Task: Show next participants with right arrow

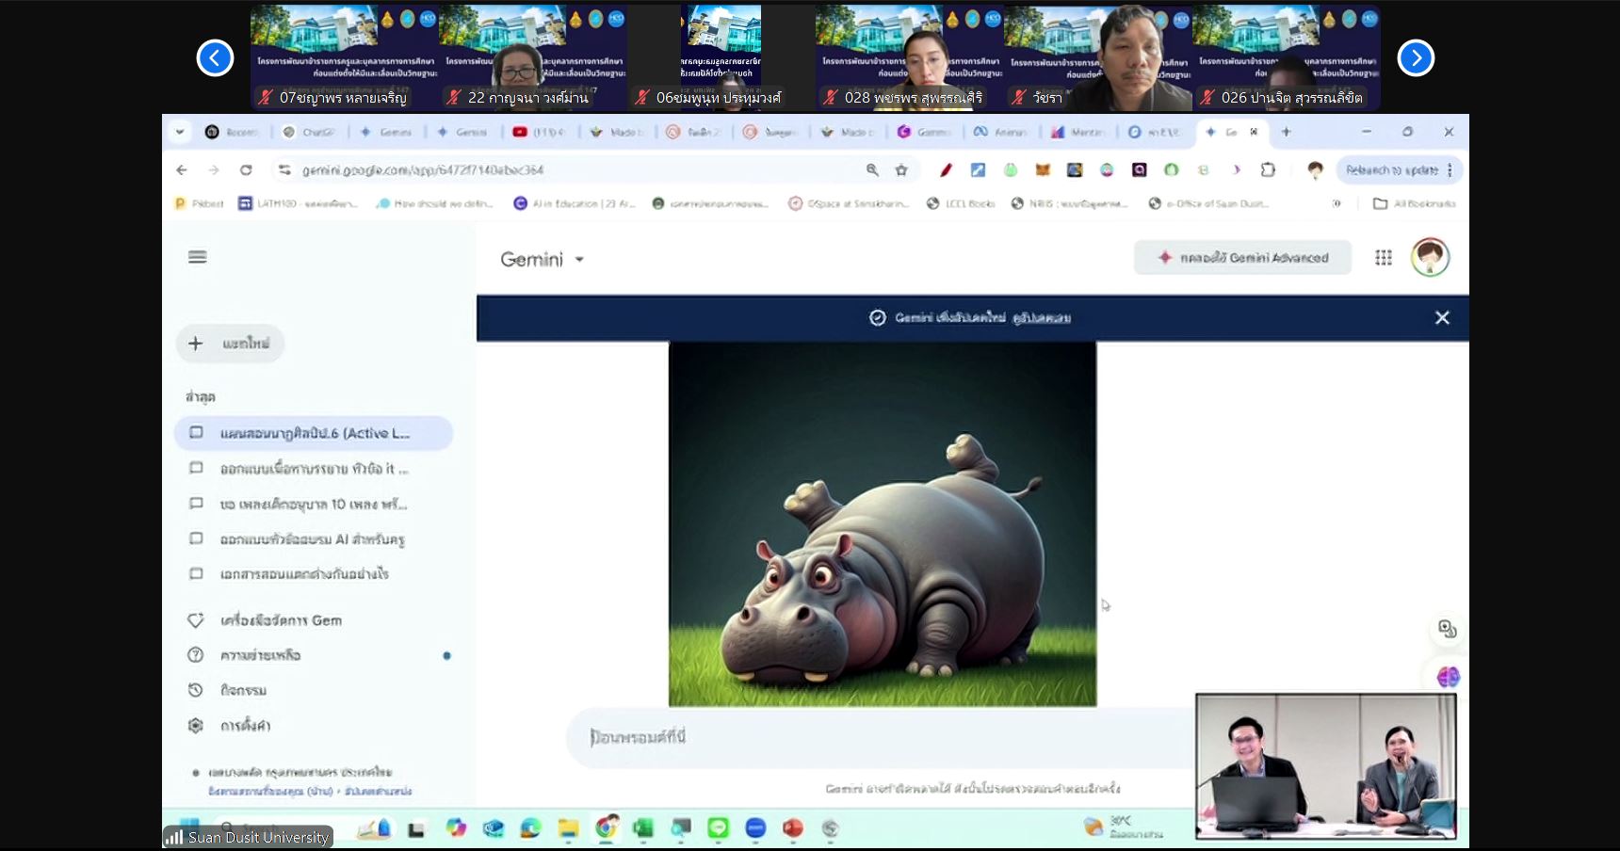Action: tap(1415, 58)
